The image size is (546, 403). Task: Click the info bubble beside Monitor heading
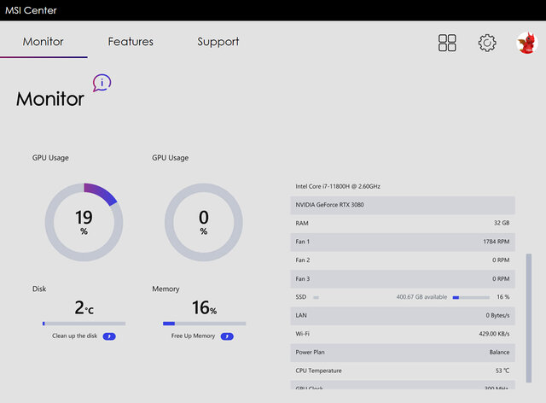coord(102,83)
